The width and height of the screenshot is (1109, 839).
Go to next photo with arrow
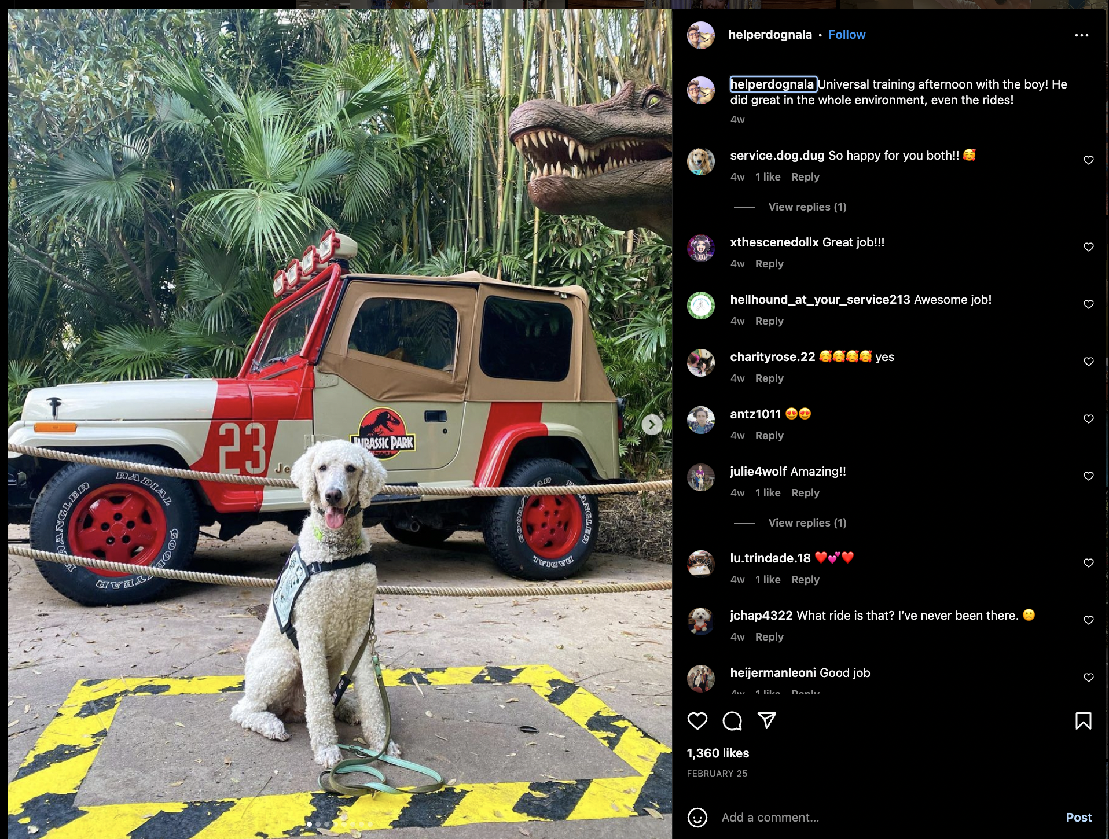pos(652,425)
